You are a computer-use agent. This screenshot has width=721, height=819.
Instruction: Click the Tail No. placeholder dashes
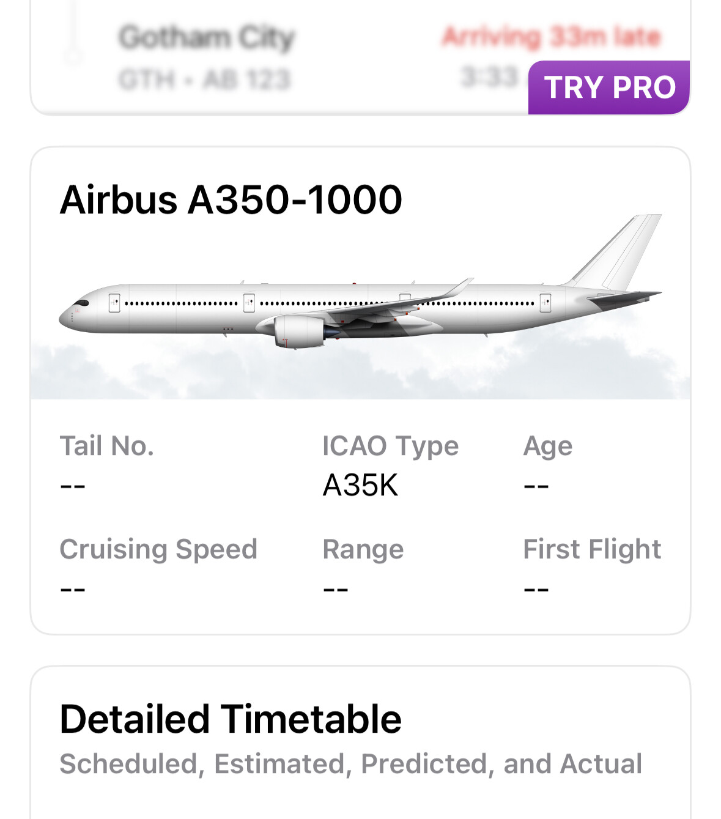73,486
